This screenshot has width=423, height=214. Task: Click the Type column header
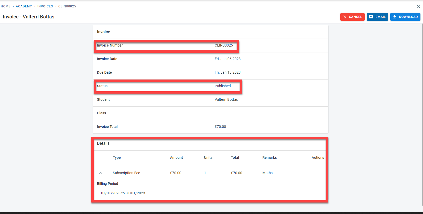(117, 157)
